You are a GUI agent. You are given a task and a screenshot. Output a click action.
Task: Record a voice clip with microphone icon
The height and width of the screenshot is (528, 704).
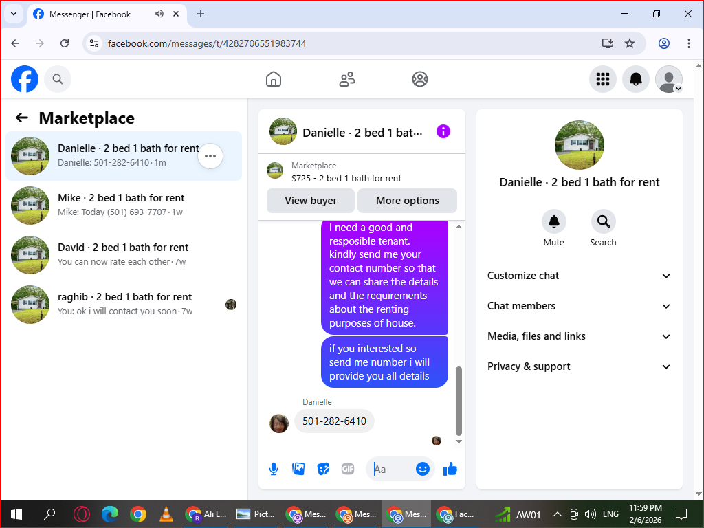tap(274, 469)
